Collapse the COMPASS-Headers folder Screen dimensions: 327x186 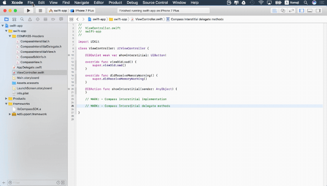[x=10, y=36]
